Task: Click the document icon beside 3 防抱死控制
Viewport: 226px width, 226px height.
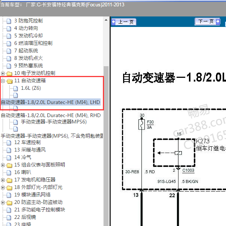Action: click(x=9, y=21)
